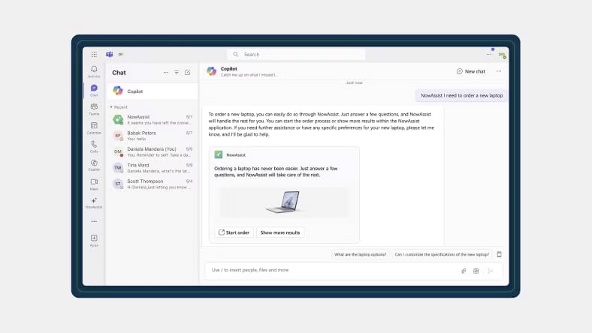This screenshot has height=333, width=592.
Task: Open Daniela Mandera (You) chat
Action: click(x=153, y=152)
